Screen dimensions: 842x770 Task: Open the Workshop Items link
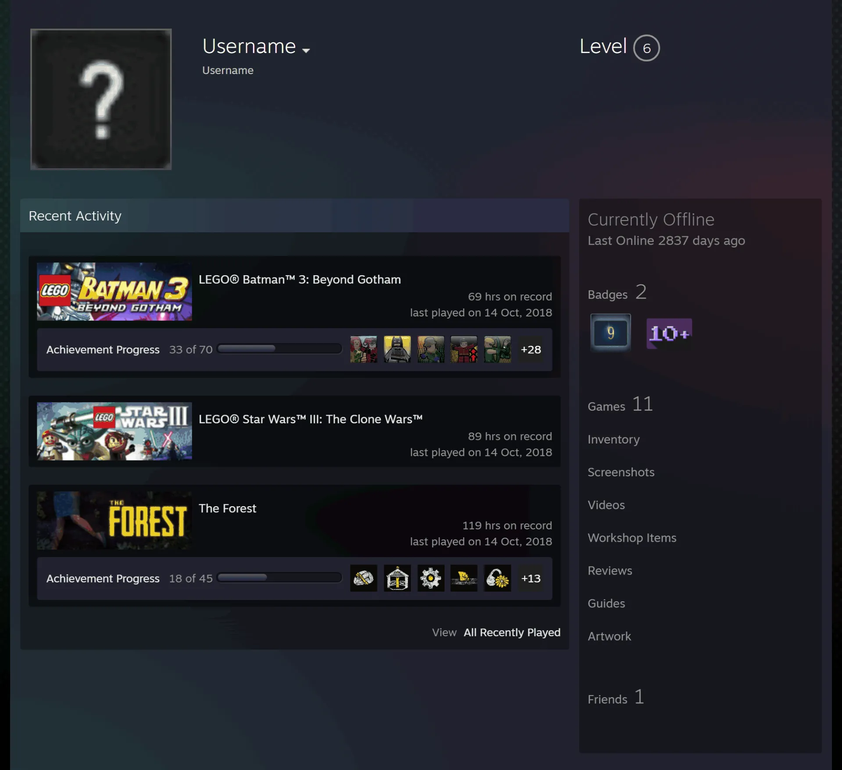pos(632,538)
